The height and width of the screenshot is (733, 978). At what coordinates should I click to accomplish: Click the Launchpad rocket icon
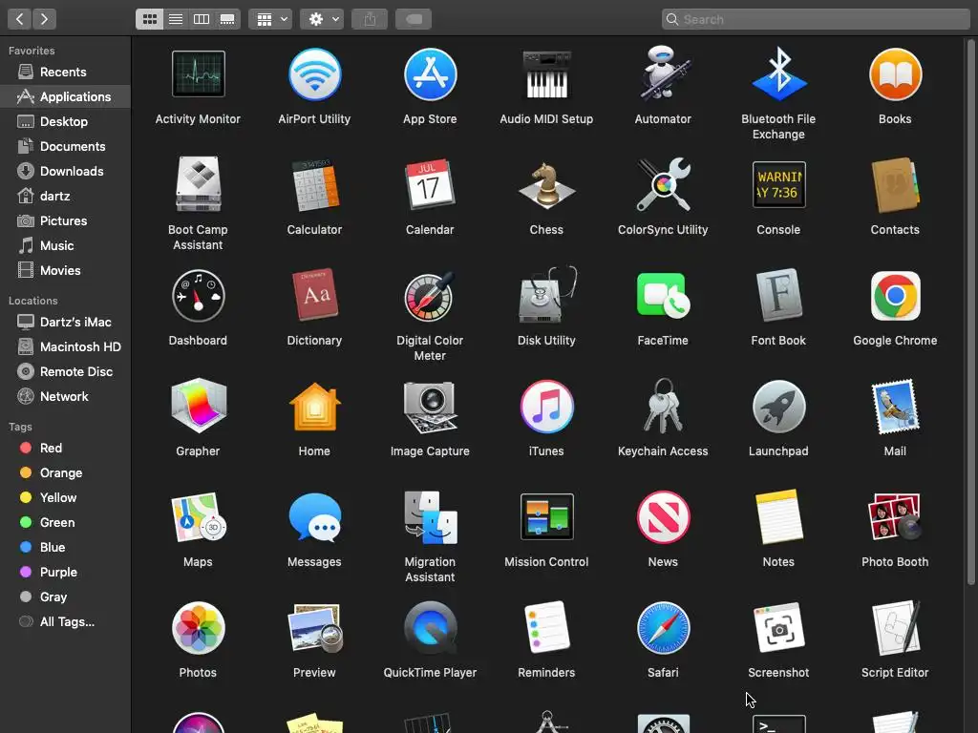pyautogui.click(x=779, y=407)
